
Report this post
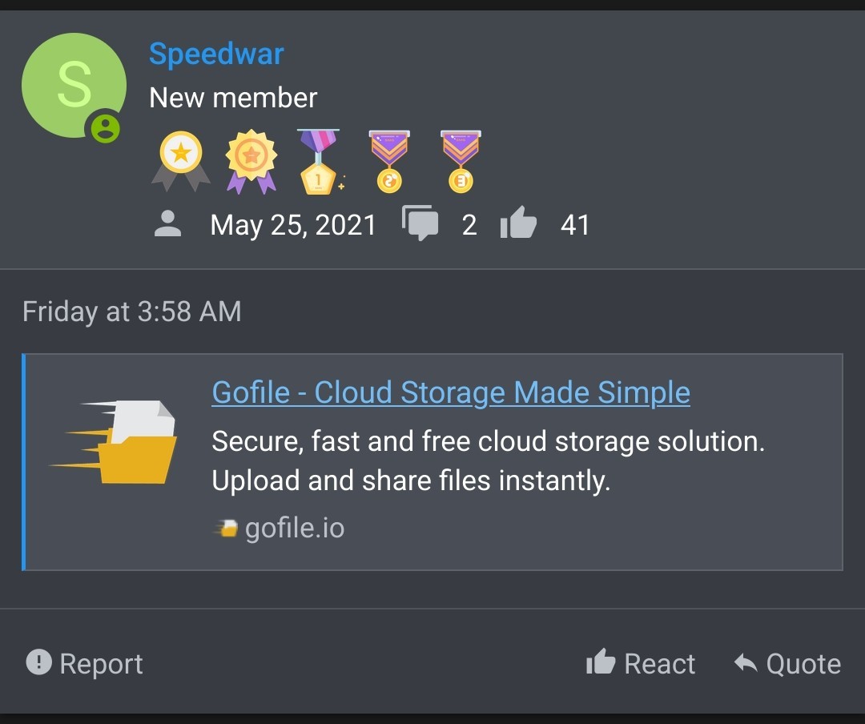pyautogui.click(x=84, y=663)
